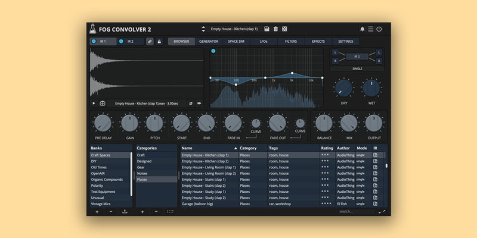Randomize settings with the dice icon
The image size is (477, 238).
pos(284,29)
